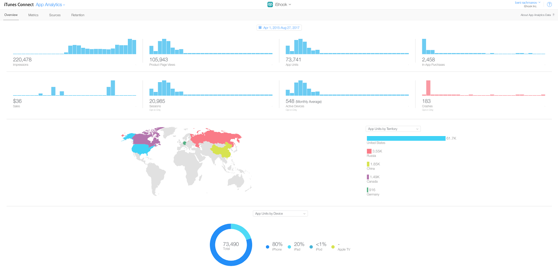Screen dimensions: 558x273
Task: Open the App Units by Device dropdown
Action: (x=280, y=213)
